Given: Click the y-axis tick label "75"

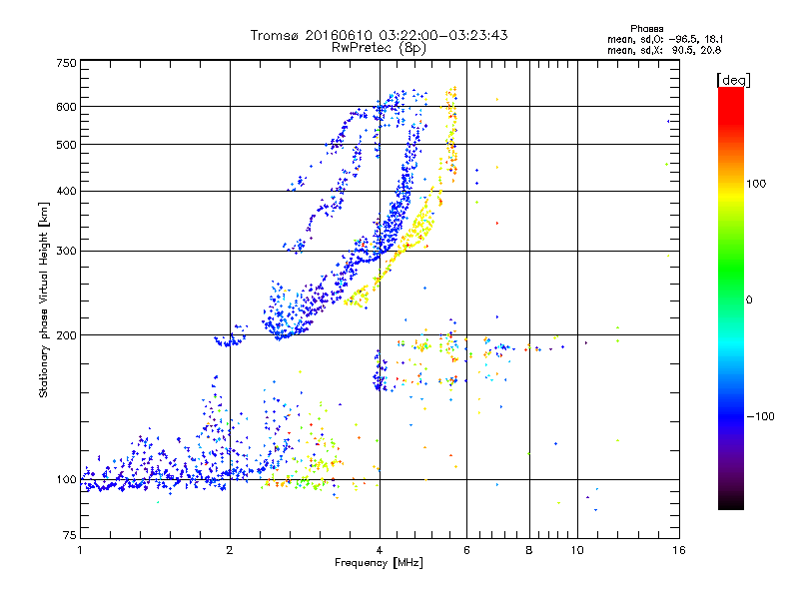Looking at the screenshot, I should 70,535.
